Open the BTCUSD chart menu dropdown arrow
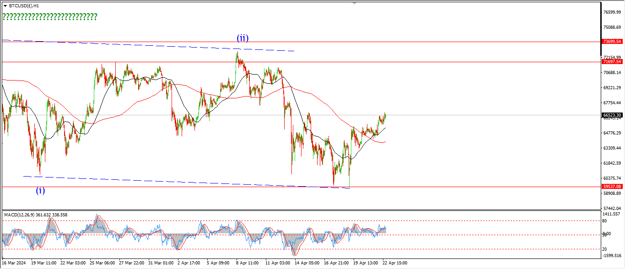Screen dimensions: 625x269 click(5, 5)
